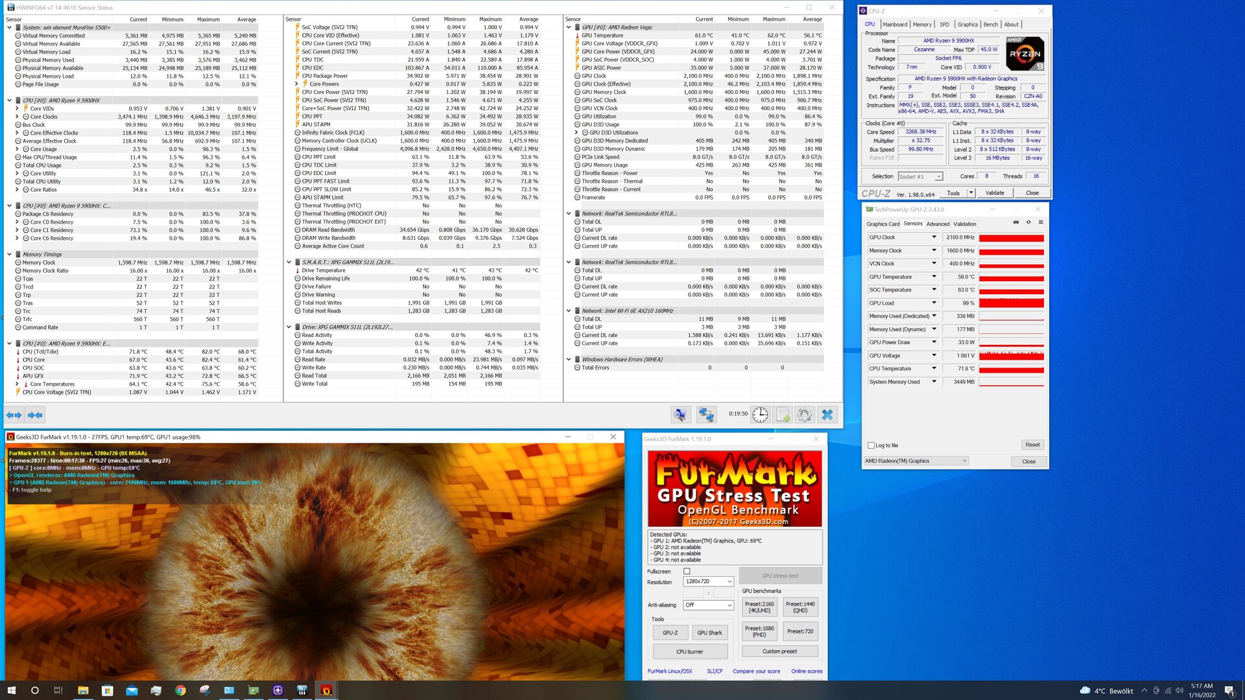Screen dimensions: 1245x700
Task: Open Google Chrome from taskbar
Action: [180, 690]
